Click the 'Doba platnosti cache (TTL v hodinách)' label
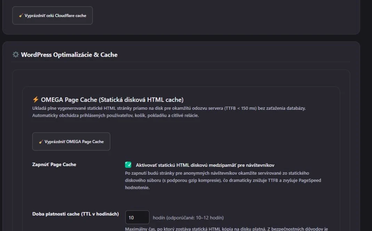The width and height of the screenshot is (372, 231). [75, 214]
